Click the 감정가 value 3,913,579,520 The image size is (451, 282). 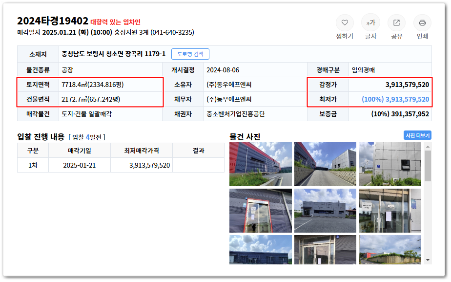(x=407, y=85)
